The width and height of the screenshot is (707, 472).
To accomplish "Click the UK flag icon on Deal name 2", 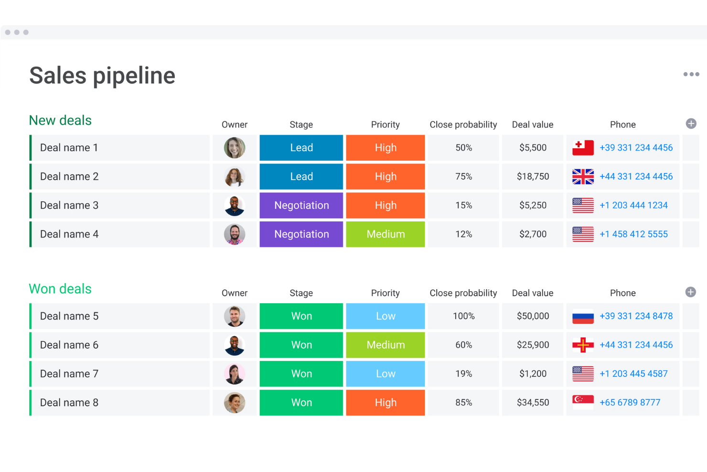I will [582, 176].
